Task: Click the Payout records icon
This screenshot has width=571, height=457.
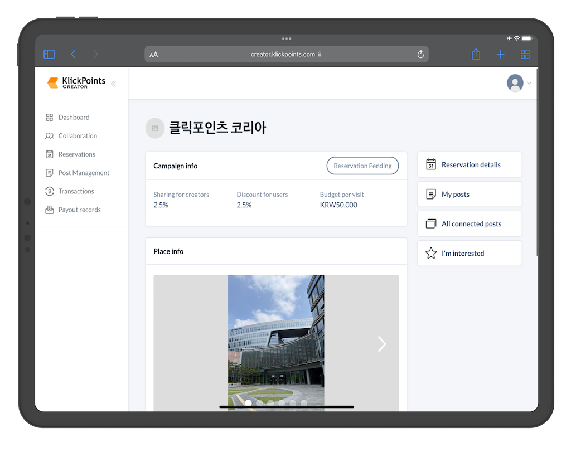Action: (50, 210)
